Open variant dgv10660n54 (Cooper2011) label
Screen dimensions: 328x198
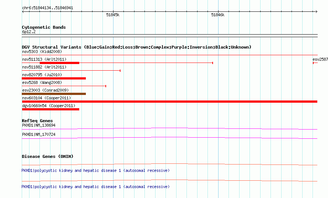pos(49,106)
